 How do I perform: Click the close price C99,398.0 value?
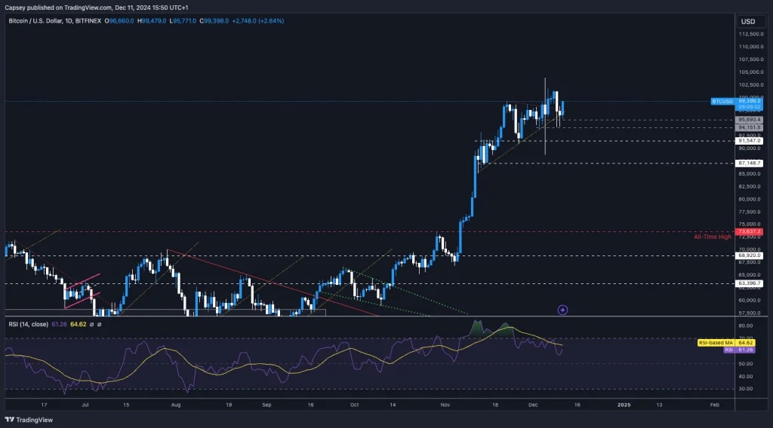214,21
